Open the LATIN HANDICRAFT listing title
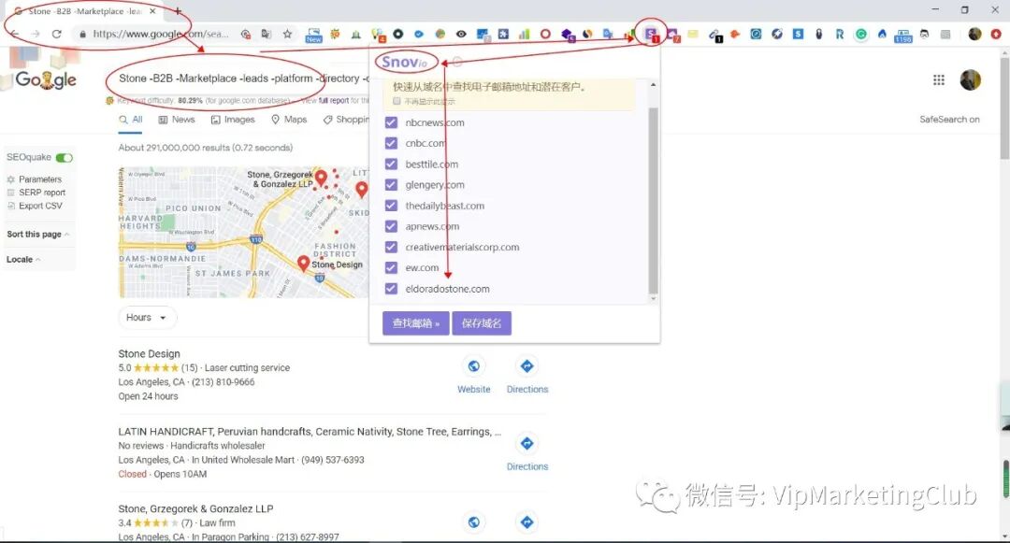Viewport: 1010px width, 543px height. [310, 432]
